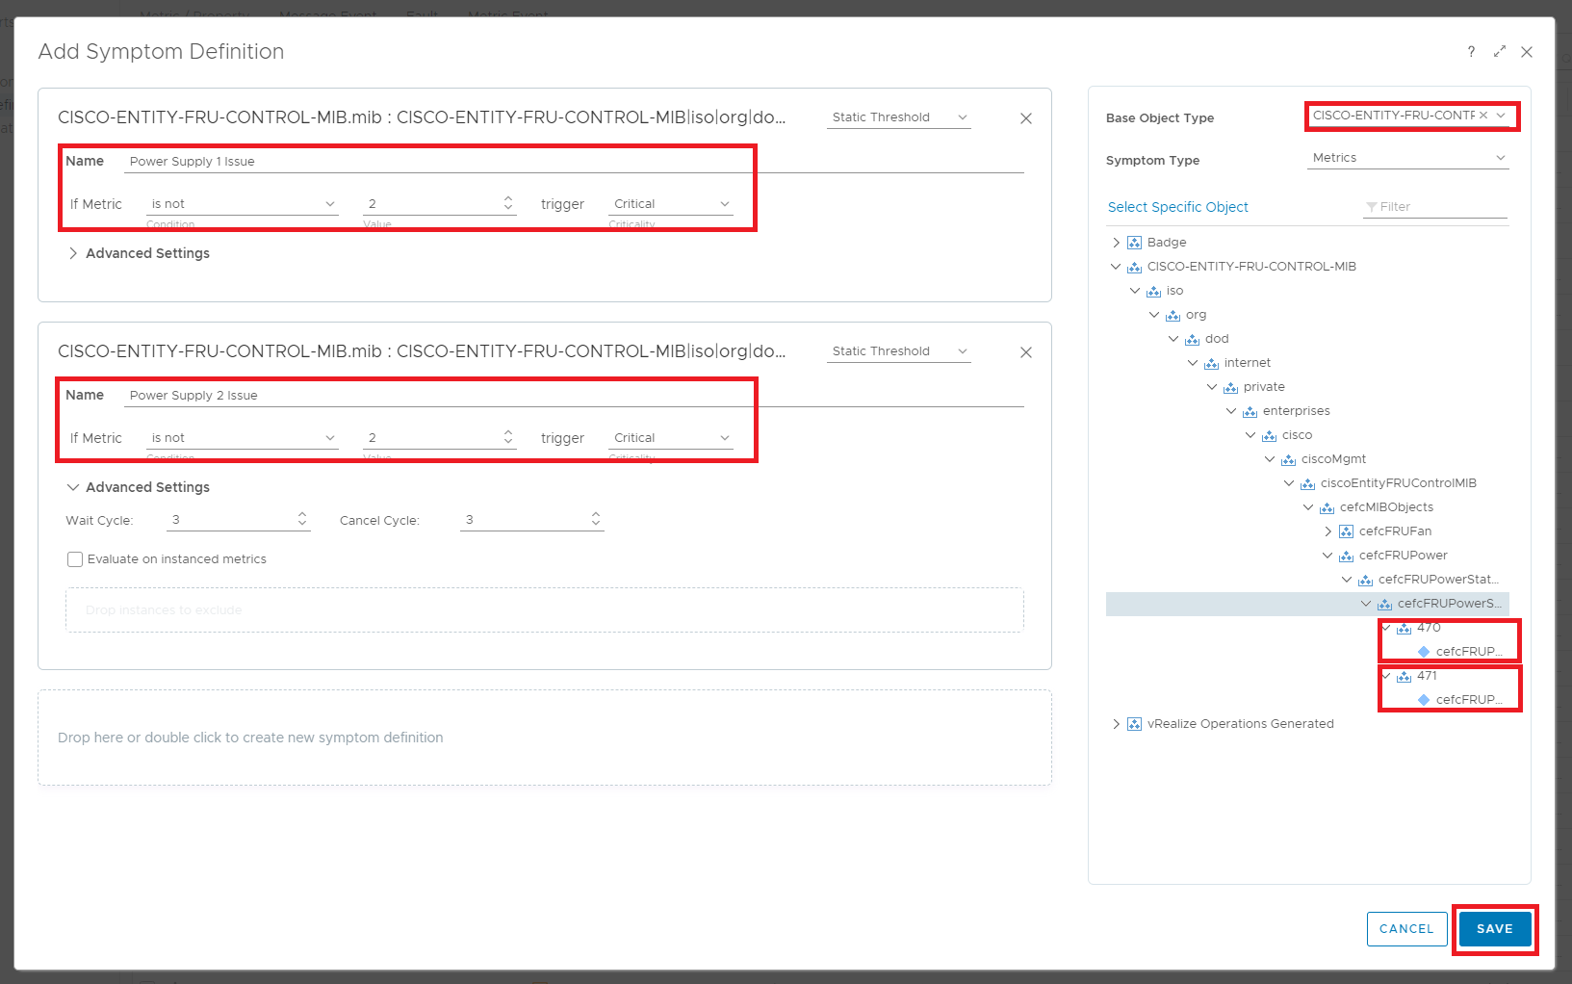The width and height of the screenshot is (1572, 984).
Task: Click the Filter funnel icon
Action: click(1371, 207)
